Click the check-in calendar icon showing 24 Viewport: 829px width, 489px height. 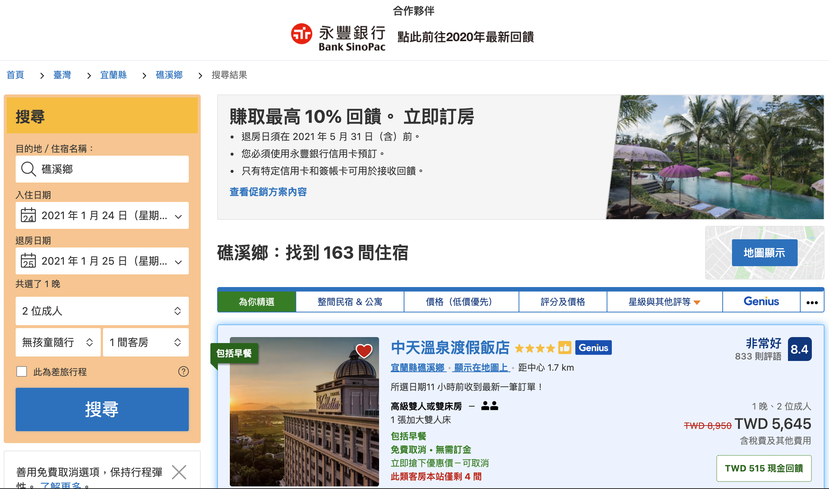pos(28,215)
